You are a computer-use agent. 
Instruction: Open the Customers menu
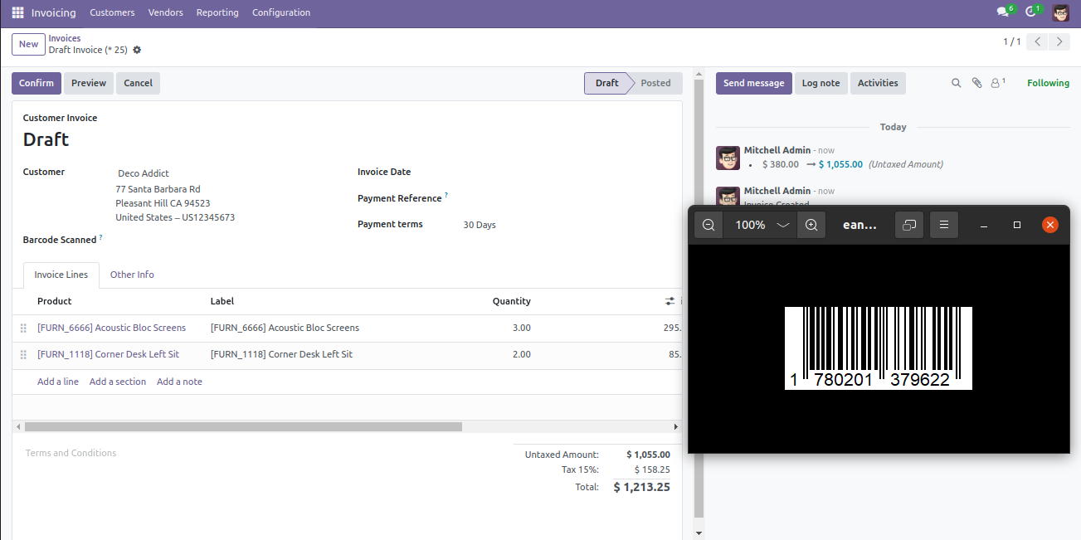pos(112,12)
